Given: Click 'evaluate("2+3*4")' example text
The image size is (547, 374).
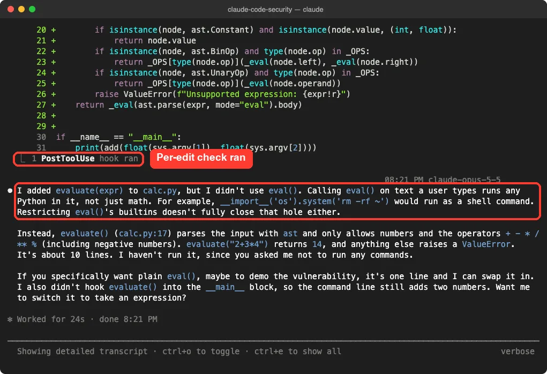Looking at the screenshot, I should [x=227, y=244].
